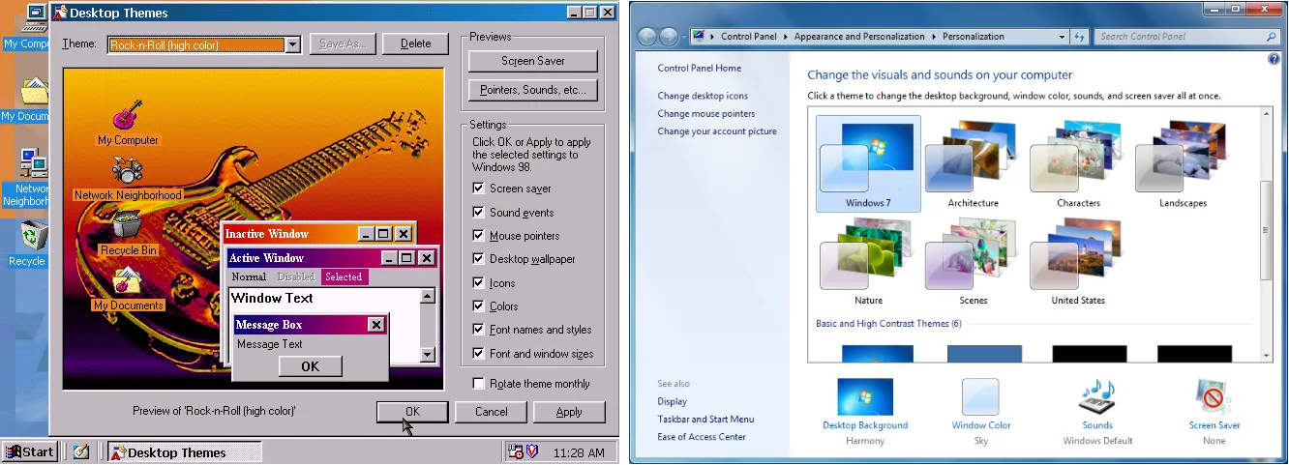Click the themes list vertical scrollbar
Screen dimensions: 1289x465
pyautogui.click(x=1265, y=232)
